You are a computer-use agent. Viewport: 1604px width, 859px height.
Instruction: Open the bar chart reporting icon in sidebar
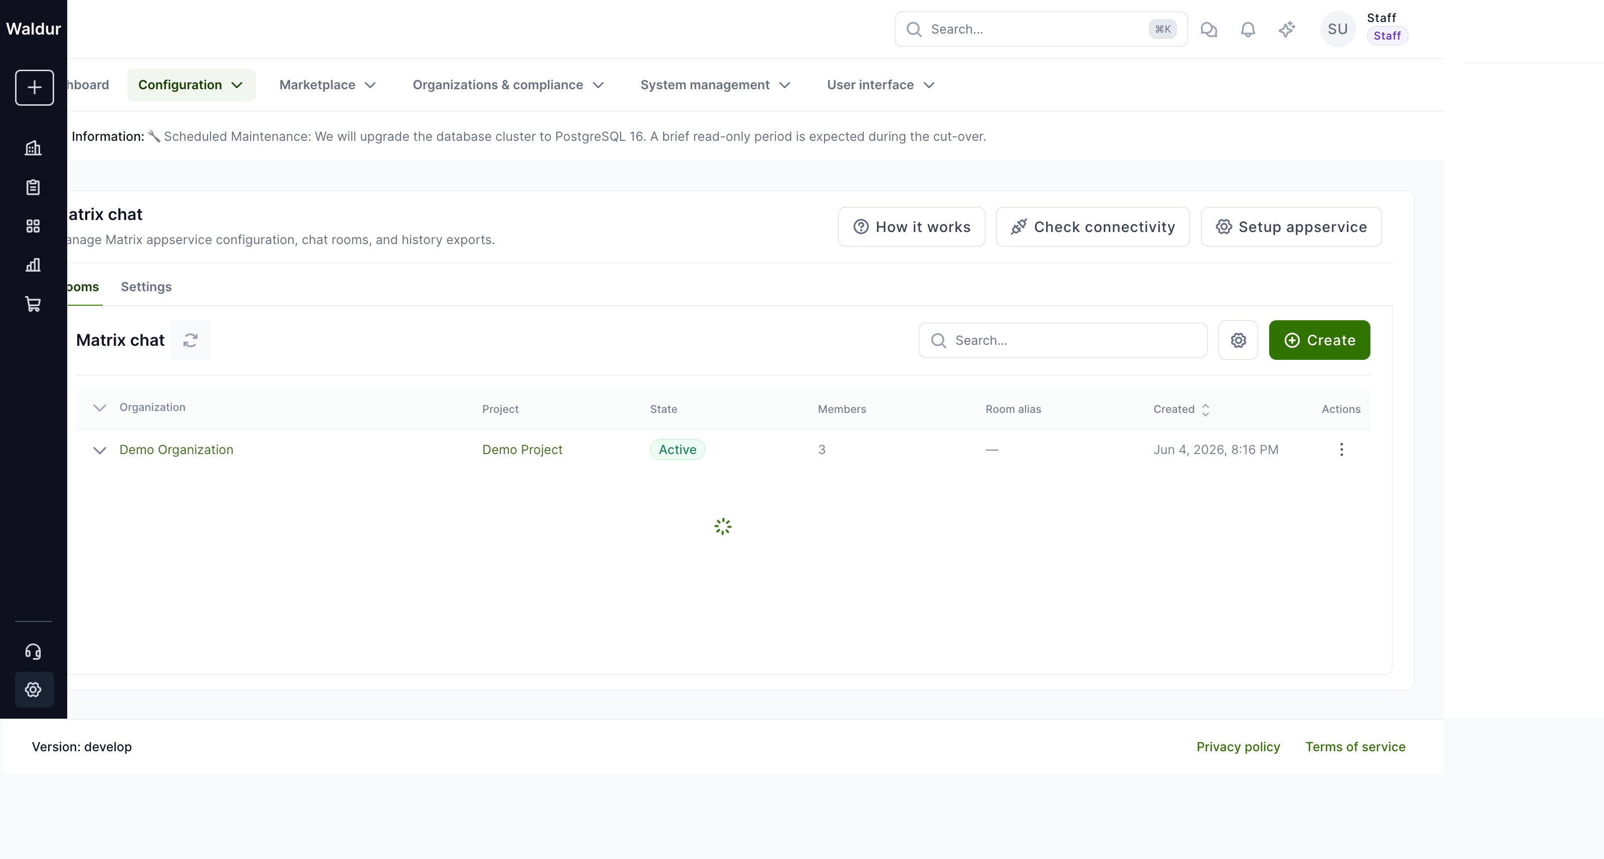[x=33, y=265]
